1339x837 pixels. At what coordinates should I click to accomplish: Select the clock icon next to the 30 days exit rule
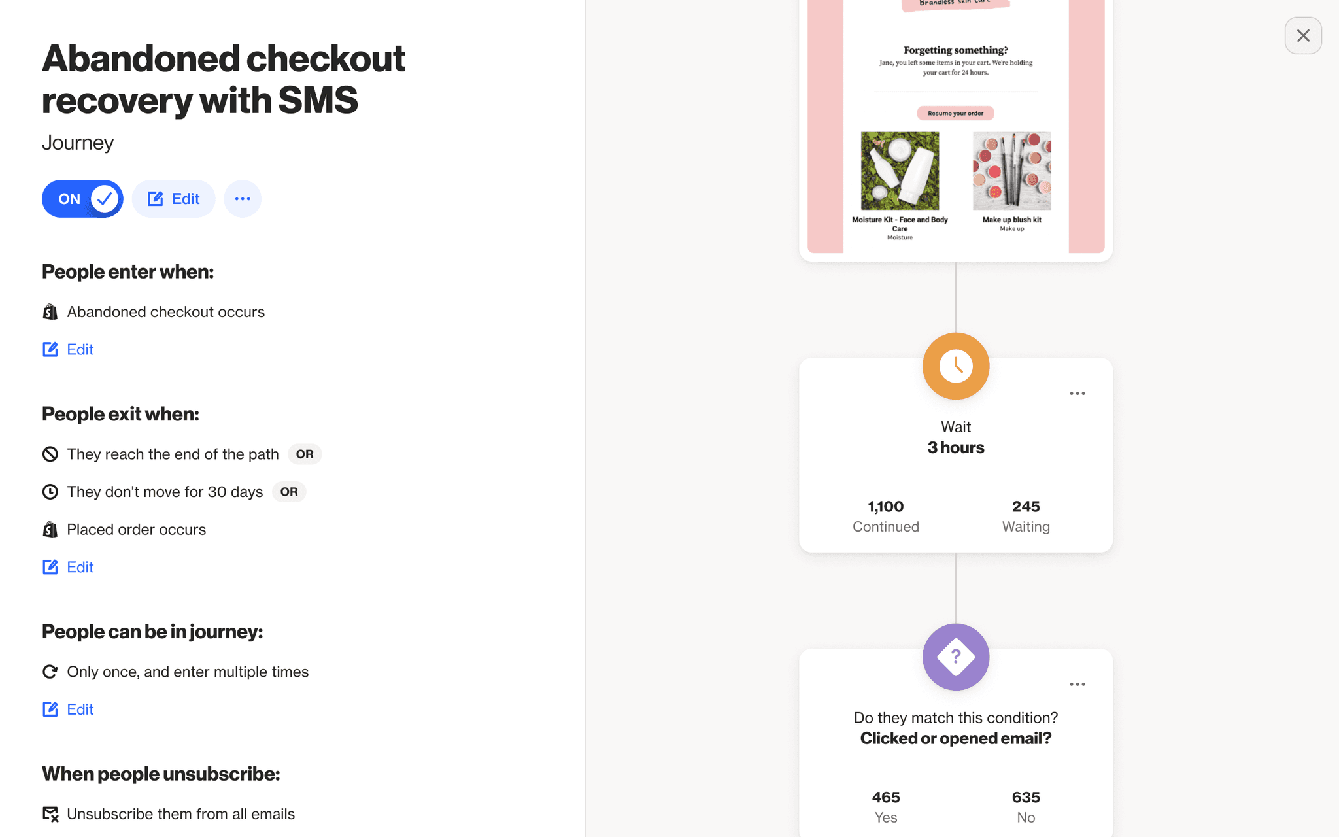click(50, 491)
